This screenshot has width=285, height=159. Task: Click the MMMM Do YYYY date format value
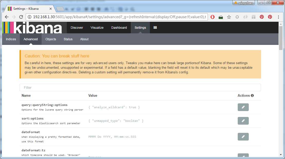[x=112, y=137]
